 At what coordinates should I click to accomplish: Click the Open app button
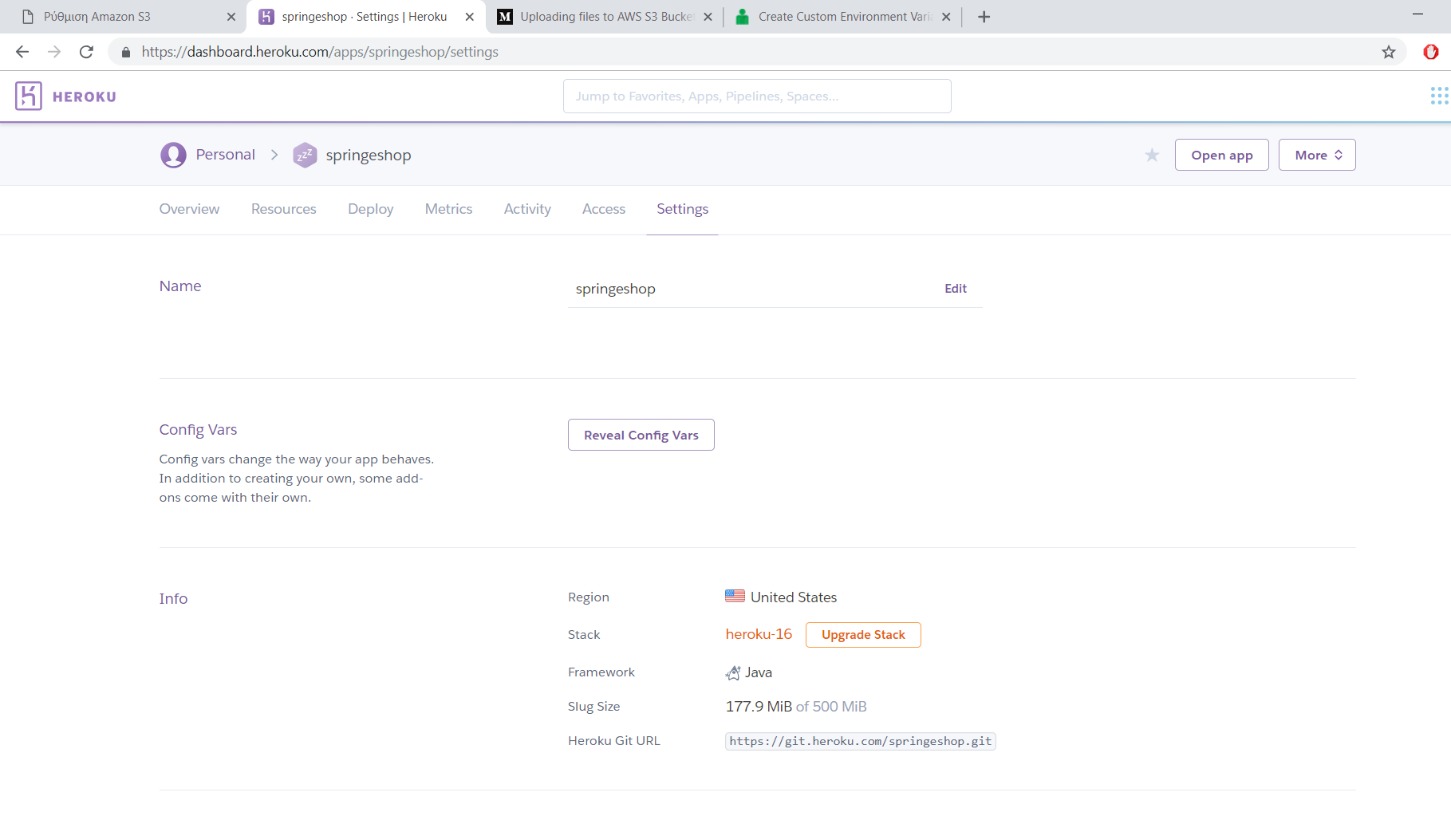pyautogui.click(x=1222, y=155)
